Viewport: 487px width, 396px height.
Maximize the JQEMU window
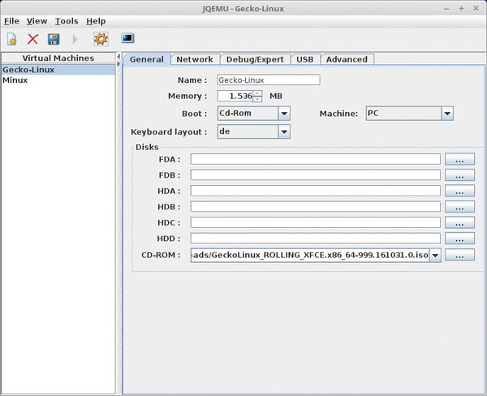click(x=461, y=8)
